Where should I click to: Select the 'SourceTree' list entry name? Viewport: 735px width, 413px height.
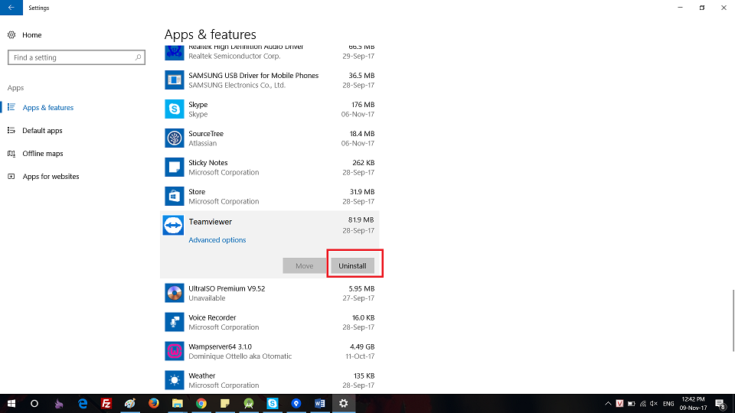point(206,133)
